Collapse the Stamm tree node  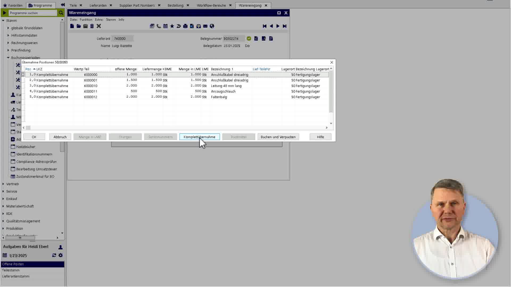click(3, 20)
